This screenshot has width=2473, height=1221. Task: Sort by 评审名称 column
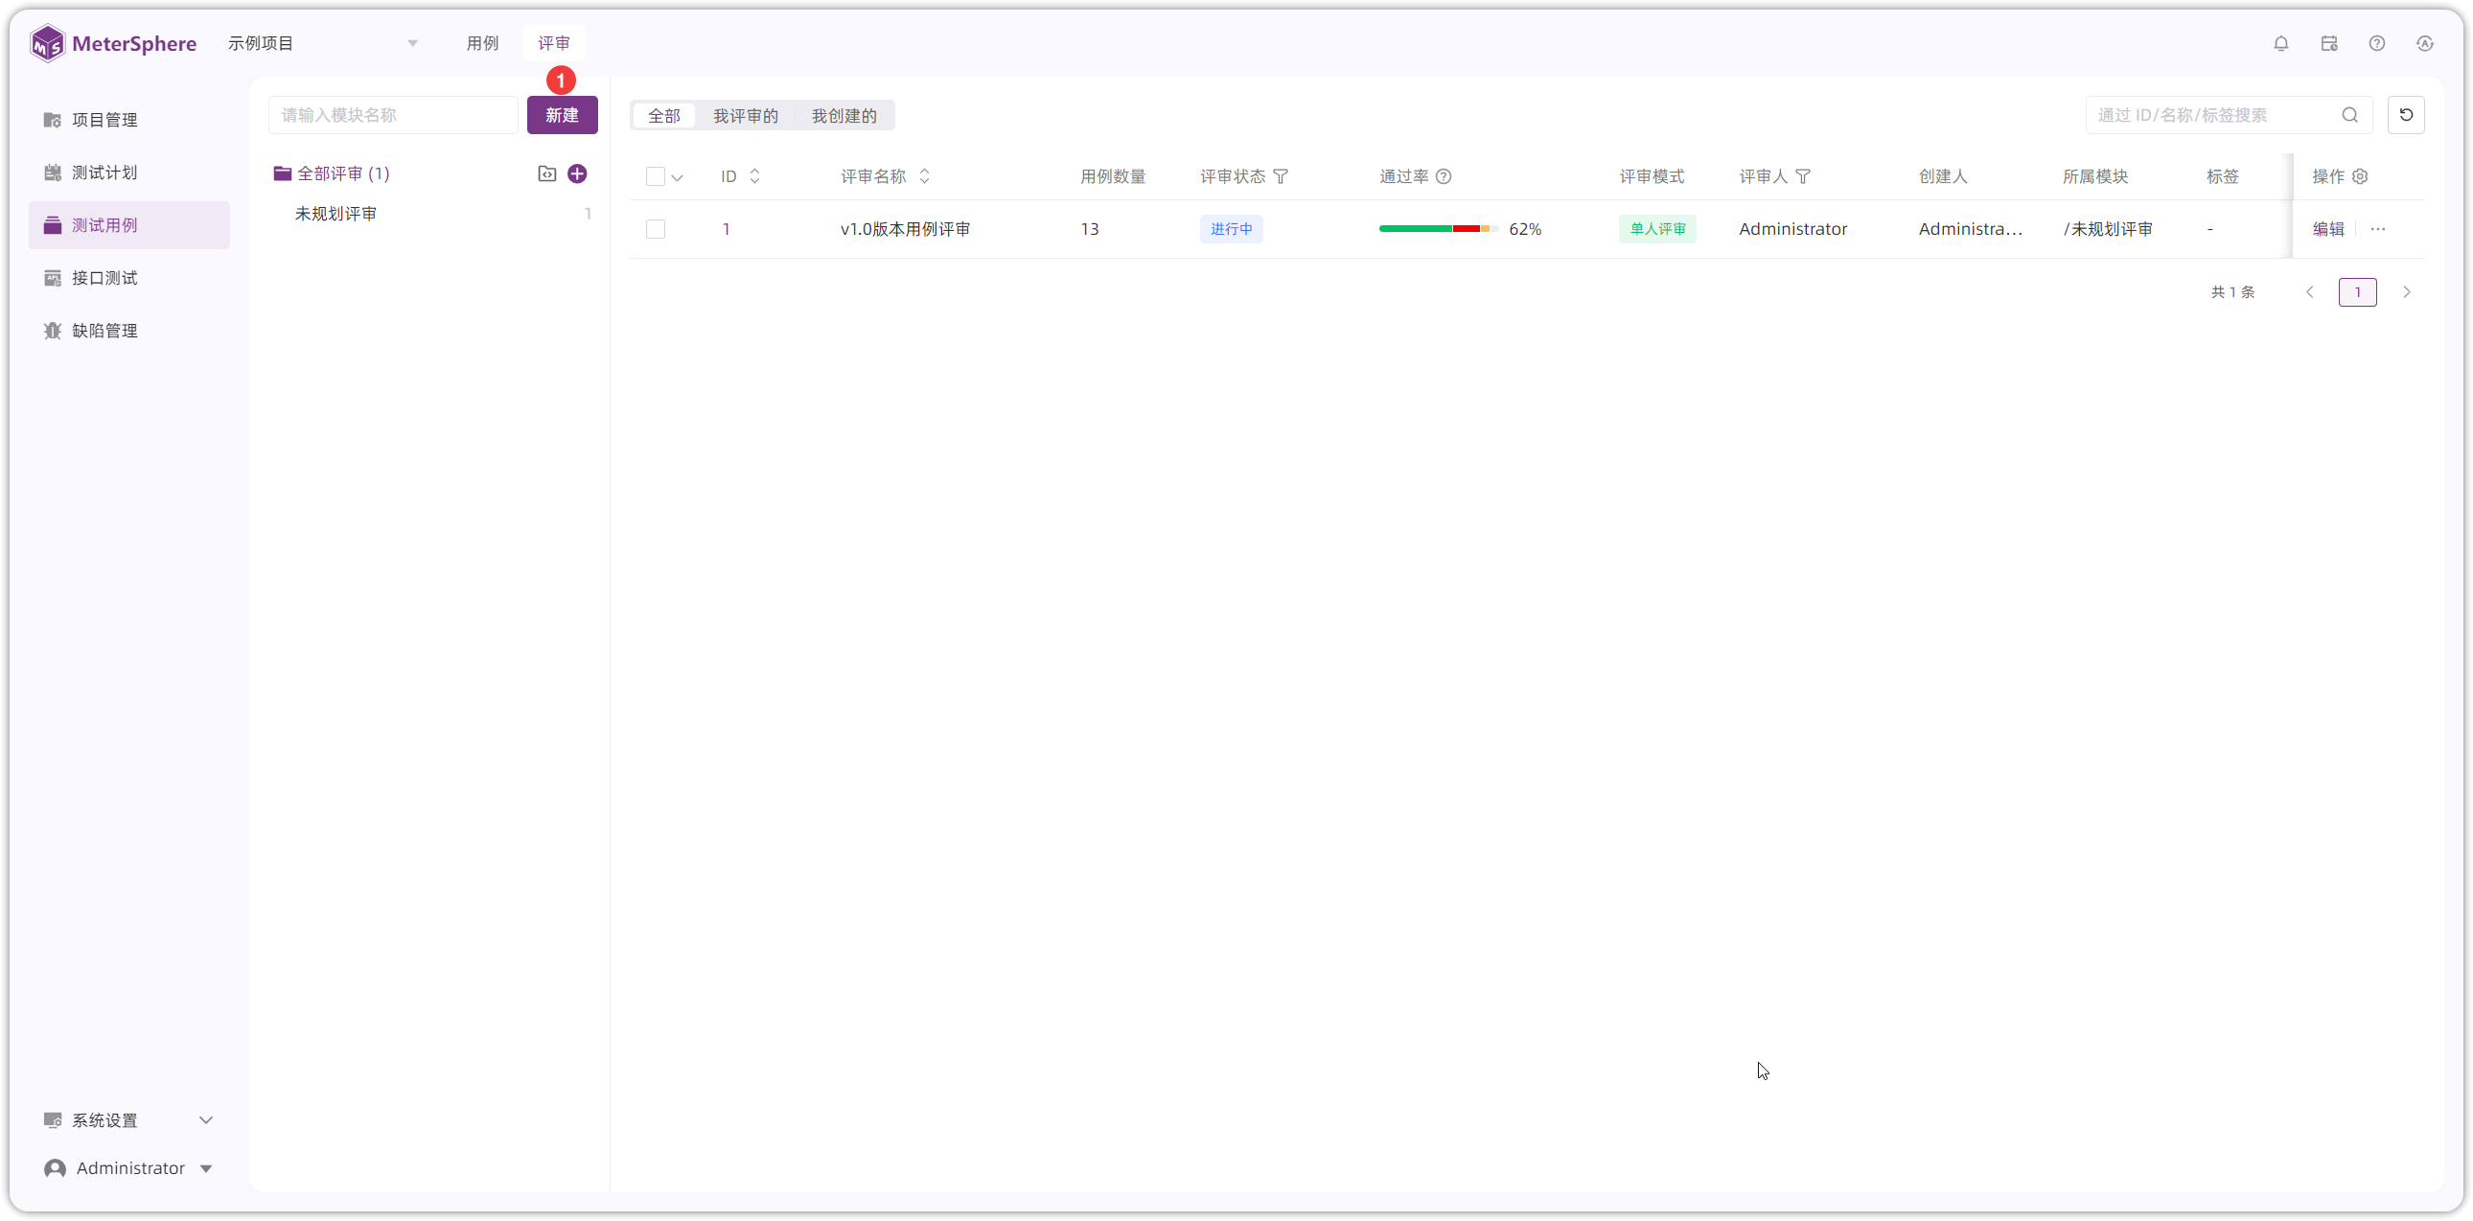924,176
